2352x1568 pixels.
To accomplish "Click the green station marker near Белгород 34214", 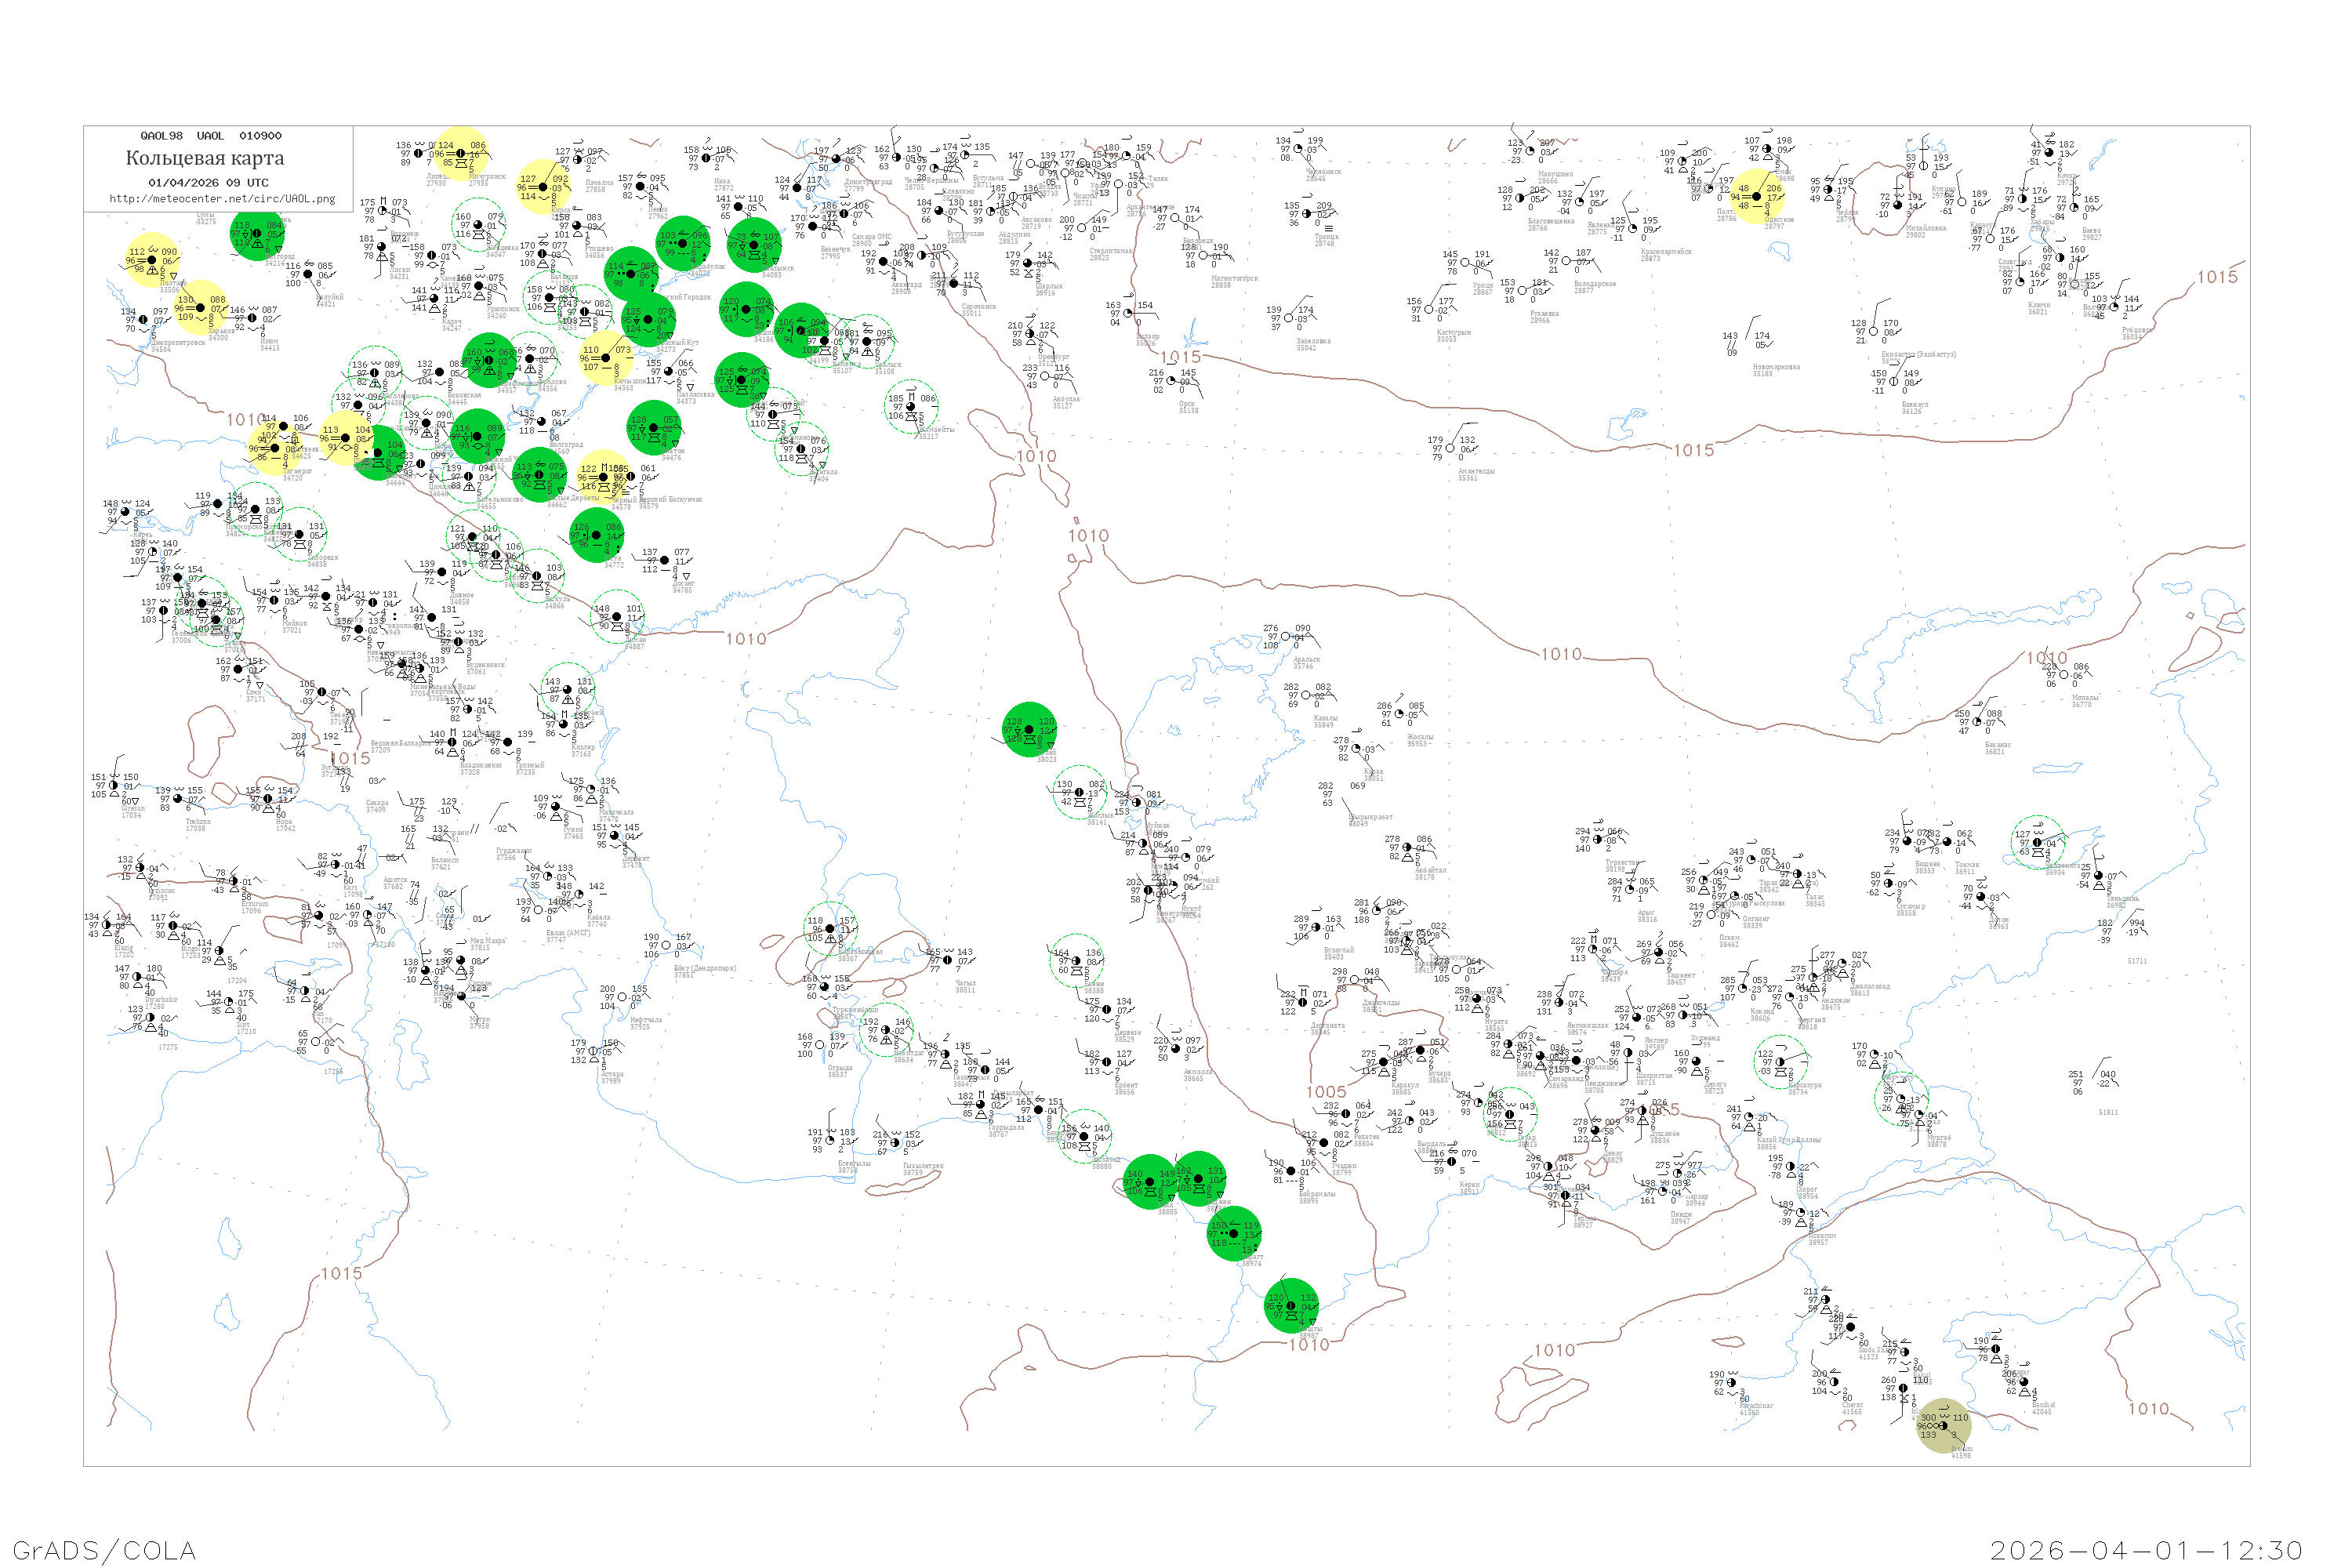I will point(257,234).
